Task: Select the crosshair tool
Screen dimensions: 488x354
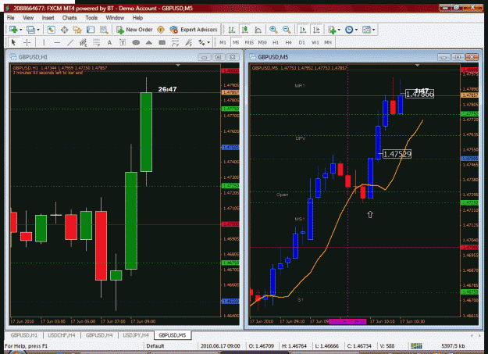Action: tap(27, 42)
